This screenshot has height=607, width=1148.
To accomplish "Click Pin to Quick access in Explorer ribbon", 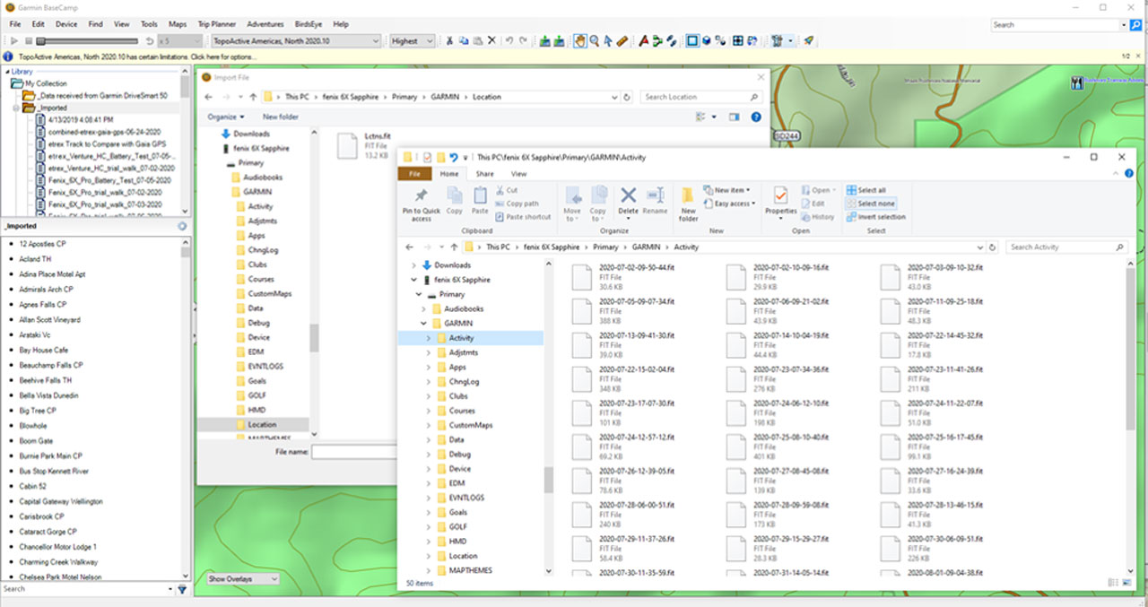I will 422,205.
